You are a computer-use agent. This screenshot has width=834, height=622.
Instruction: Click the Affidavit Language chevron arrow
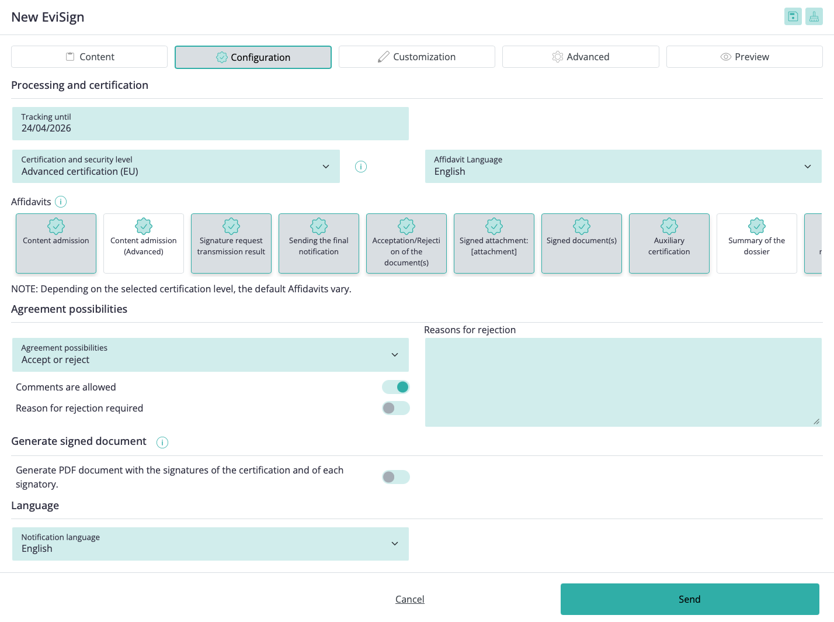tap(808, 167)
